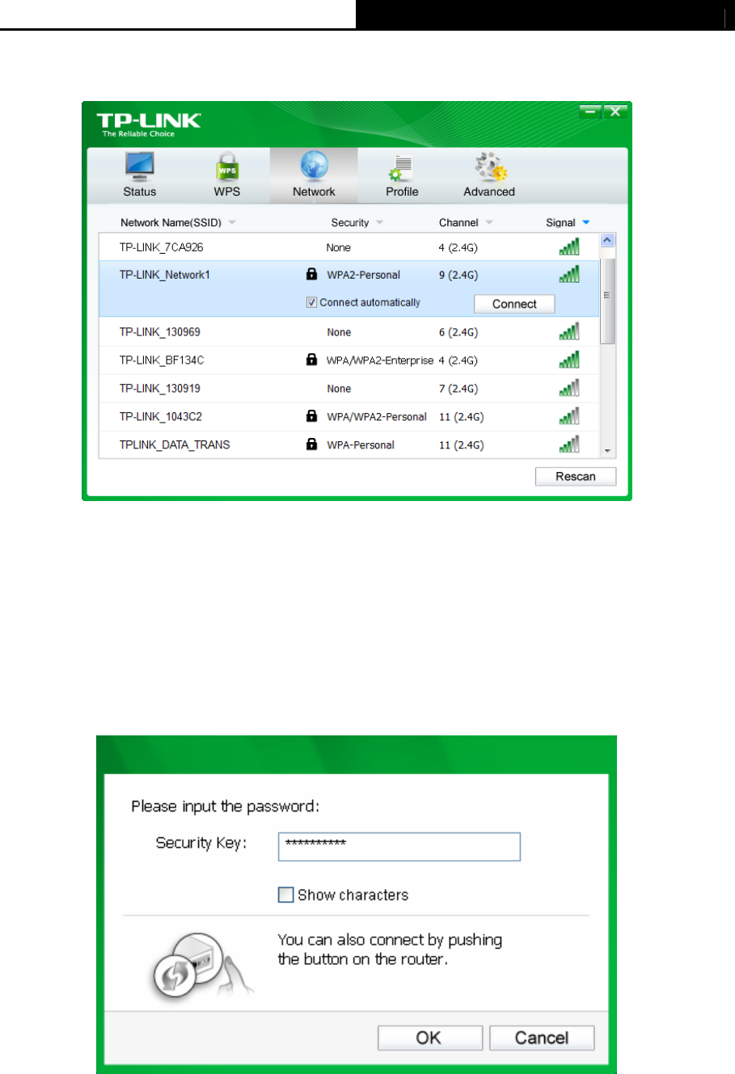Viewport: 735px width, 1074px height.
Task: Click the WPA/WPA2-Enterprise security value
Action: tap(380, 360)
